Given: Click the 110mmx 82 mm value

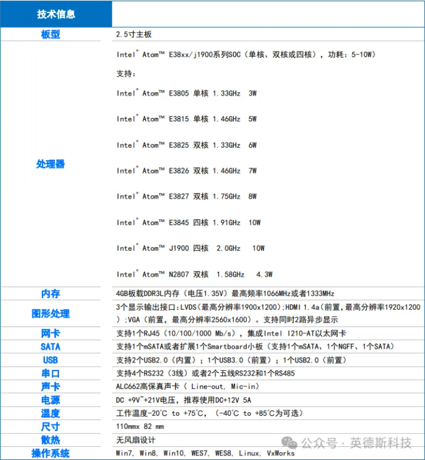Looking at the screenshot, I should 140,426.
